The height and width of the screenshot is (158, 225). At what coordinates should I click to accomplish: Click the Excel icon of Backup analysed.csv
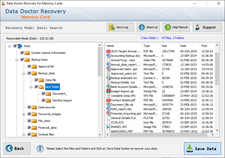coord(108,78)
